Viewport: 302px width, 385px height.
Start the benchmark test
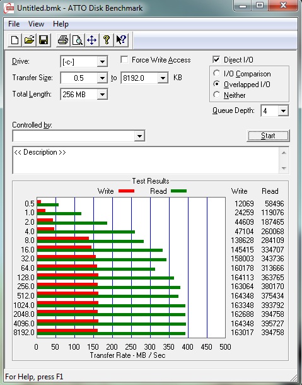[268, 136]
